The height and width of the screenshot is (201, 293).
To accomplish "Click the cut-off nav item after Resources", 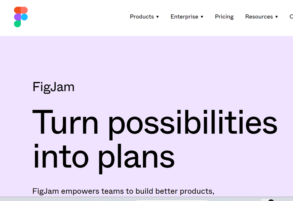I will point(291,17).
